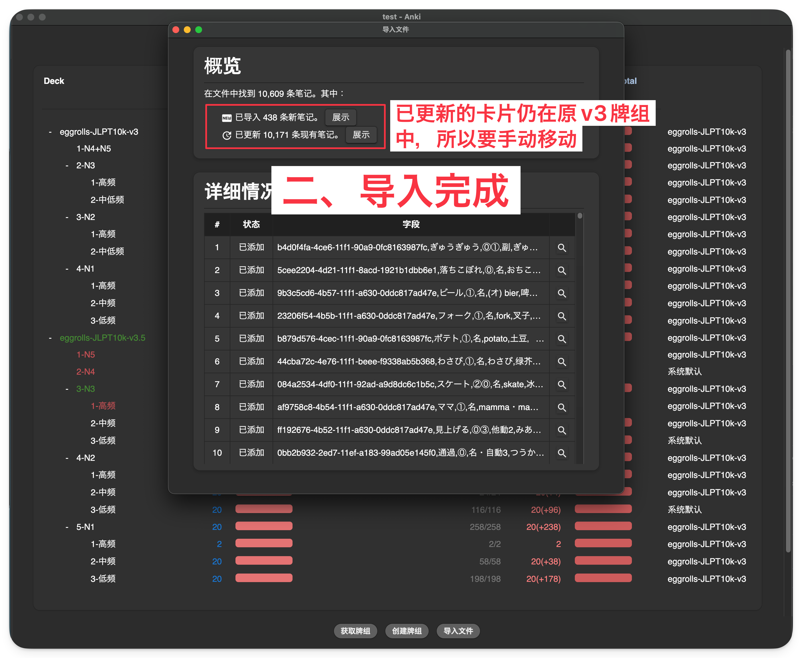The height and width of the screenshot is (658, 802).
Task: Open the magnifier icon for the わさび row
Action: click(x=562, y=362)
